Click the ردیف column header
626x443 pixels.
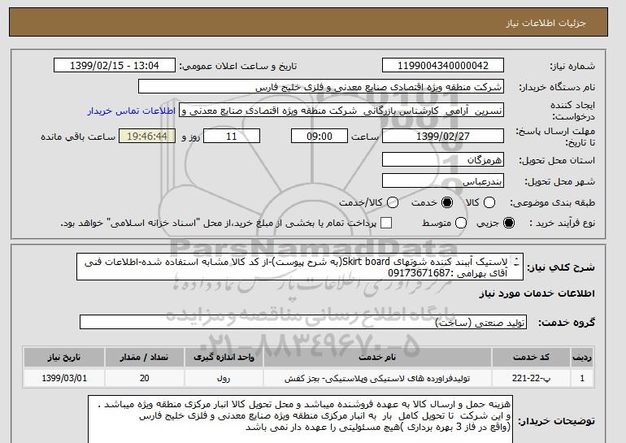tap(582, 357)
